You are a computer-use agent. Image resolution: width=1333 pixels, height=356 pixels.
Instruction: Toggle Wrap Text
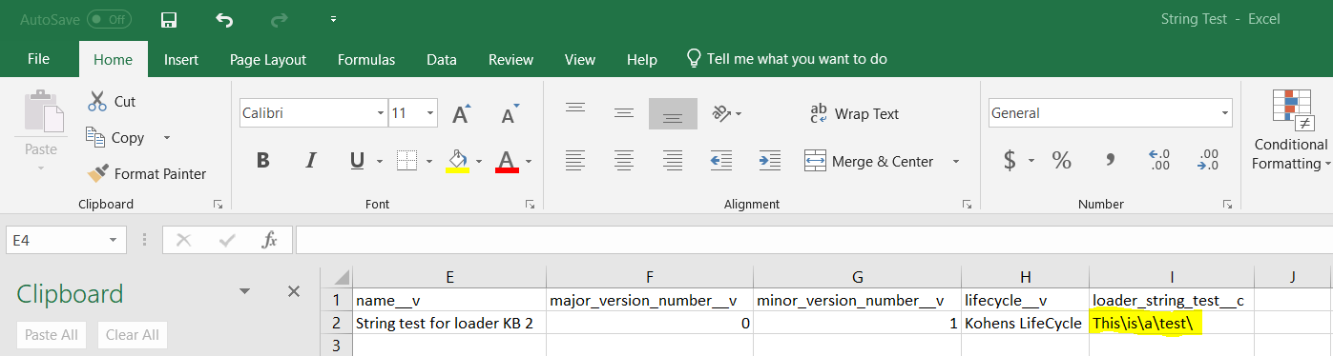[x=854, y=113]
